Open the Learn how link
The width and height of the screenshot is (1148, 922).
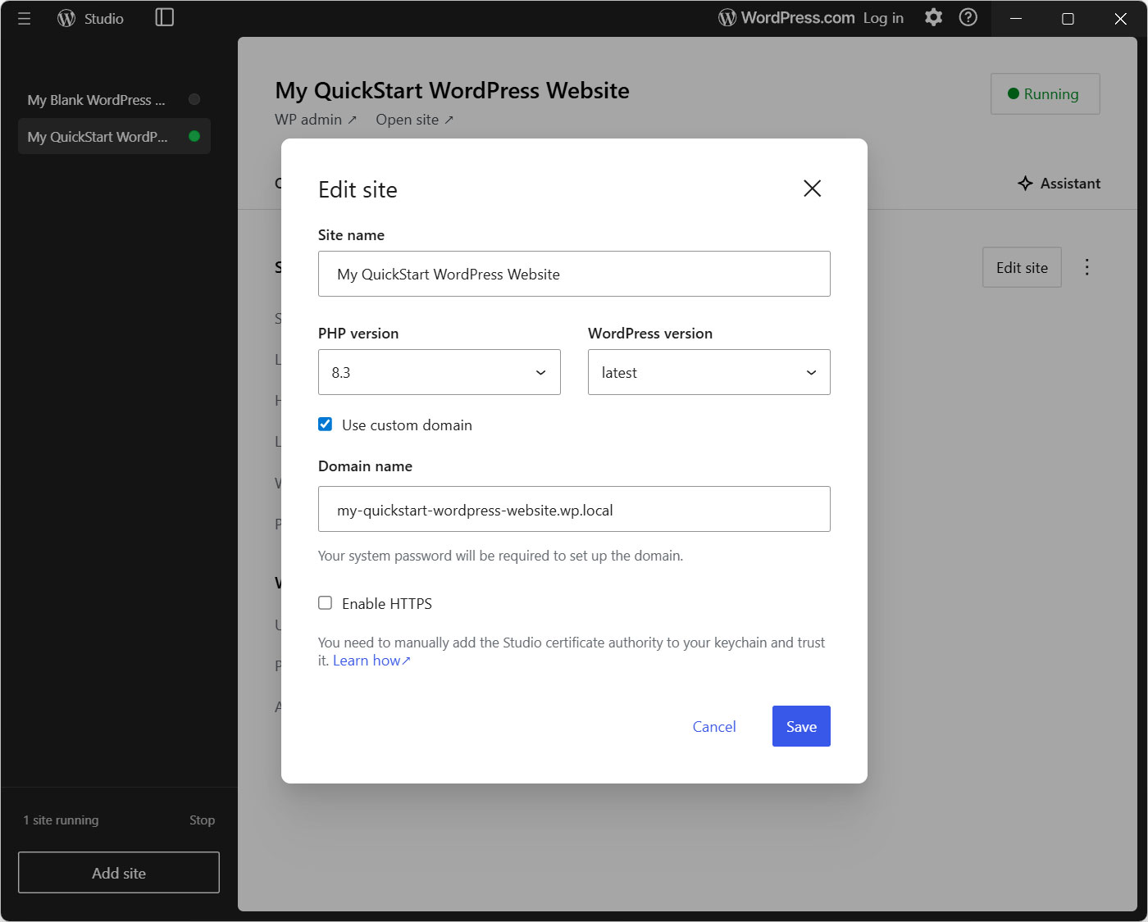click(367, 660)
